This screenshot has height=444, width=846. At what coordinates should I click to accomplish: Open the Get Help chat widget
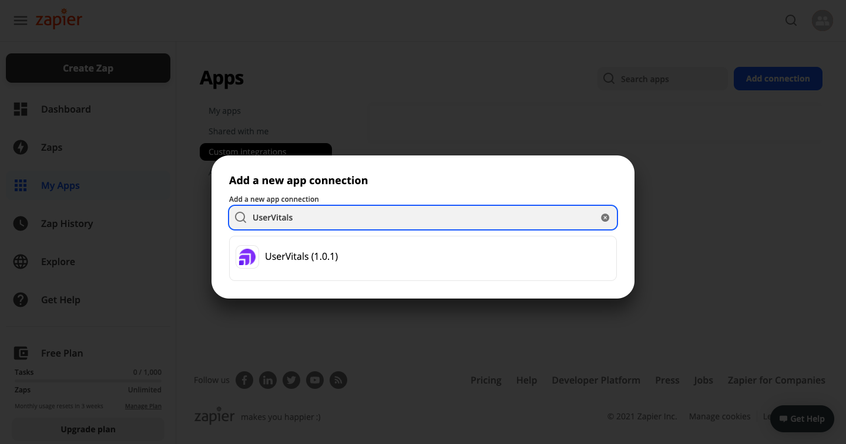point(802,419)
